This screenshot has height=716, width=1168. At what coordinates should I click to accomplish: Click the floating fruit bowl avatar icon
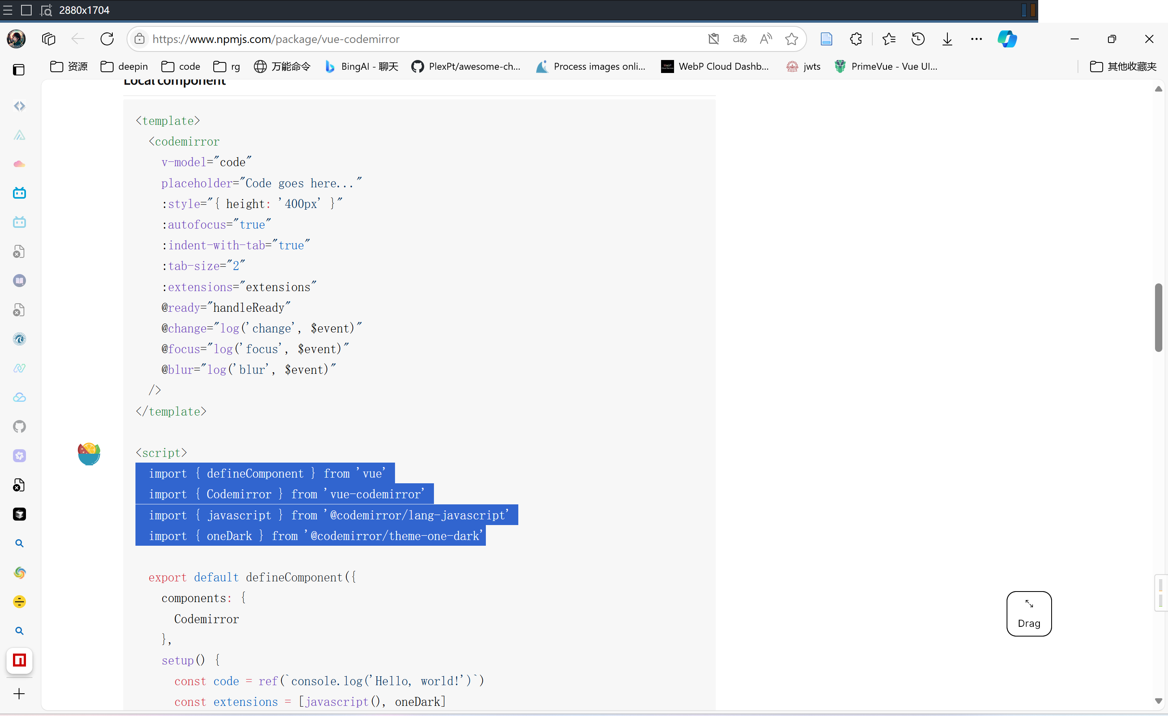[89, 454]
